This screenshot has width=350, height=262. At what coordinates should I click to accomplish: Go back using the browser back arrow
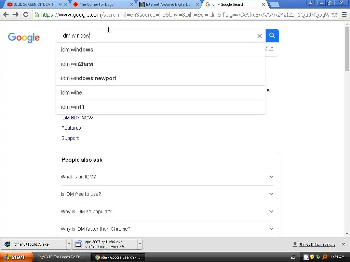6,15
